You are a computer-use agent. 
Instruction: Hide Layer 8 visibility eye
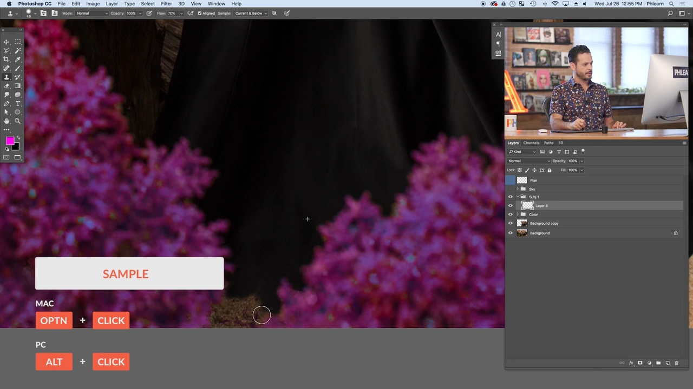point(510,206)
